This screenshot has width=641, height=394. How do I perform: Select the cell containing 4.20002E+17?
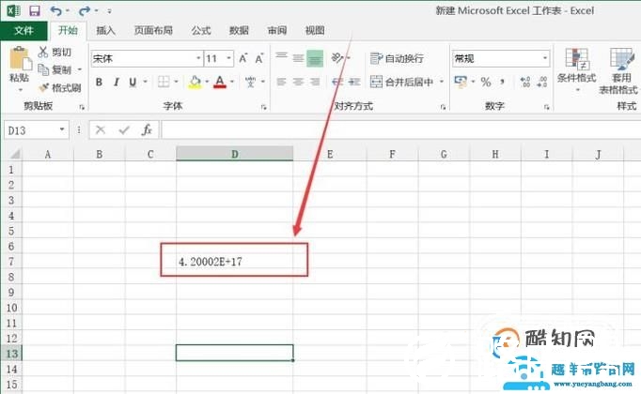(235, 261)
